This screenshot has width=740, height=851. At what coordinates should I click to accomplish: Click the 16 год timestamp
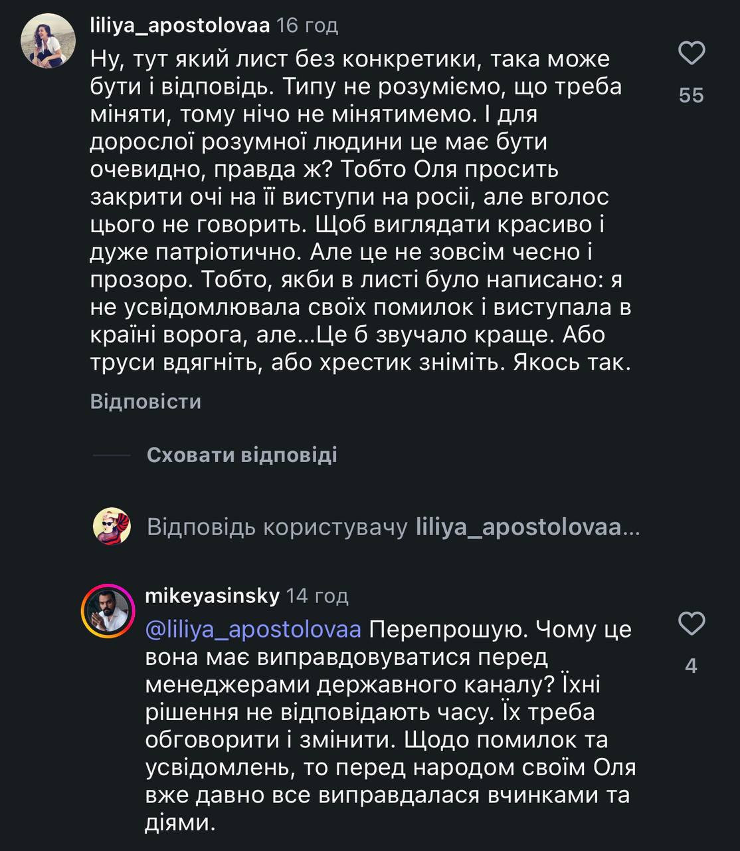(x=307, y=26)
